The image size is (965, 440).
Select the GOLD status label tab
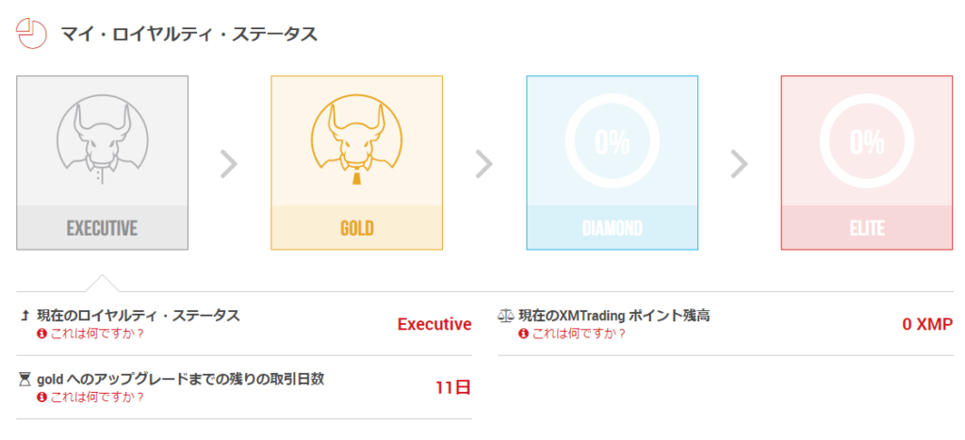357,228
